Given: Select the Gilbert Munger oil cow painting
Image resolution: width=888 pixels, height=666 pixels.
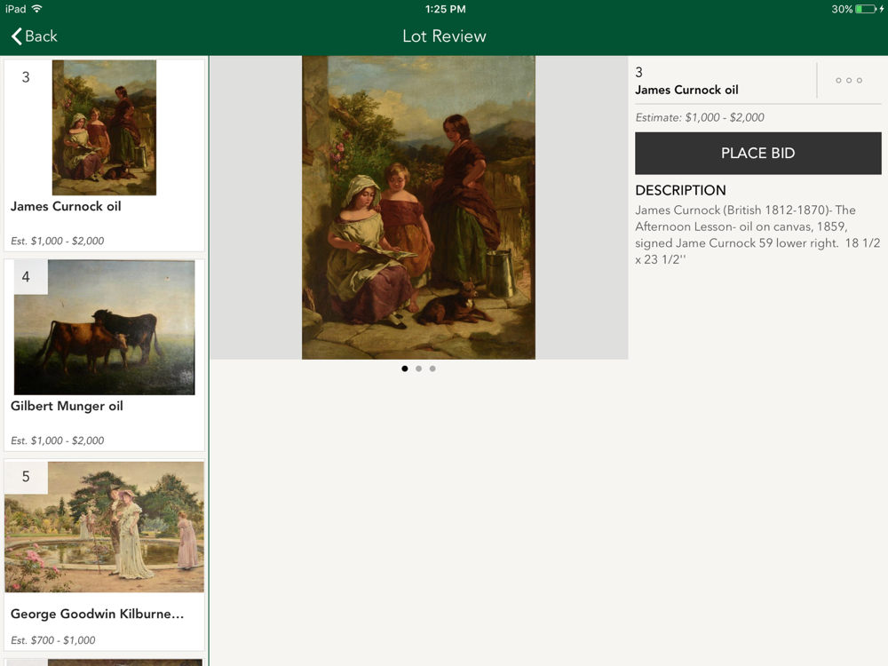Looking at the screenshot, I should pyautogui.click(x=104, y=328).
